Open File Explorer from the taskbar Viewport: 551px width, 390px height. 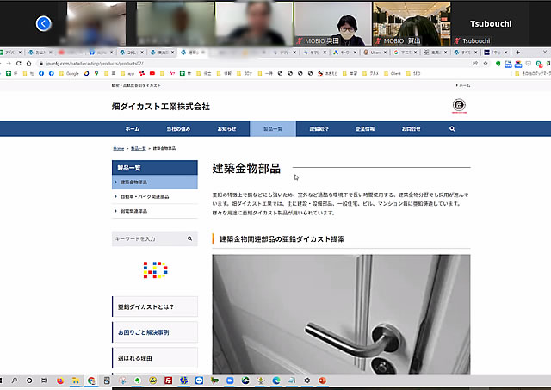[76, 381]
